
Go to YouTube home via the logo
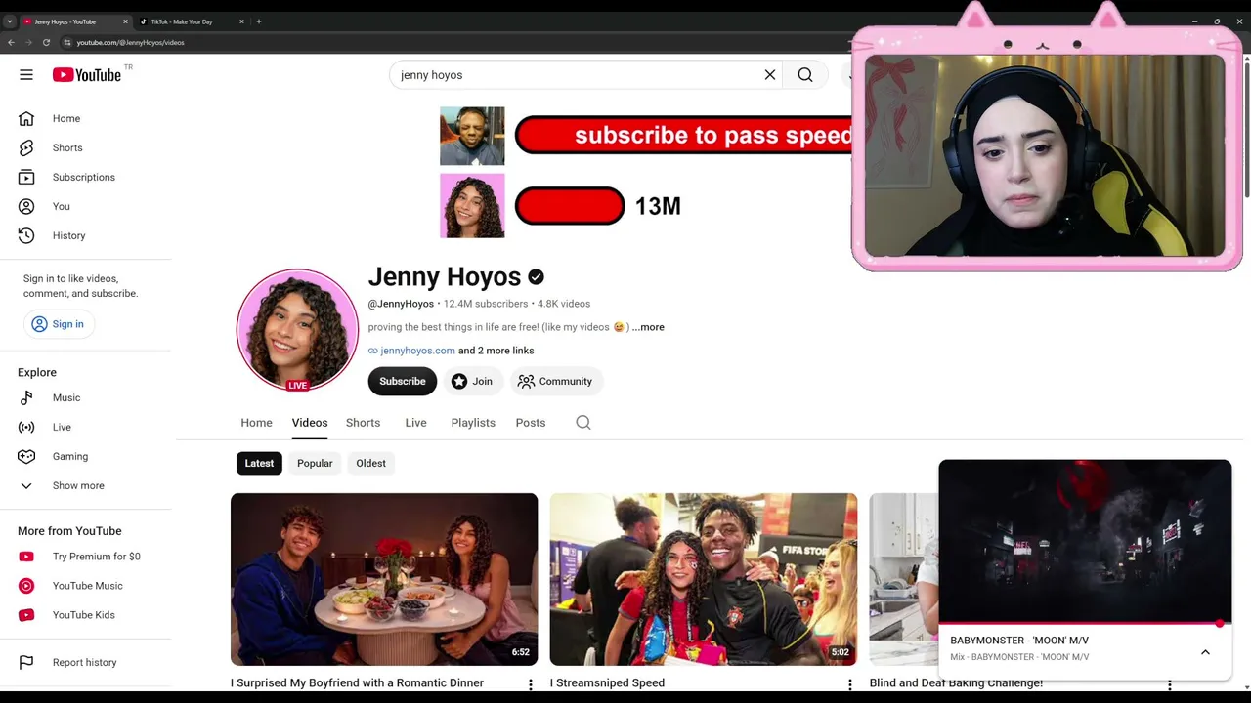(x=87, y=75)
